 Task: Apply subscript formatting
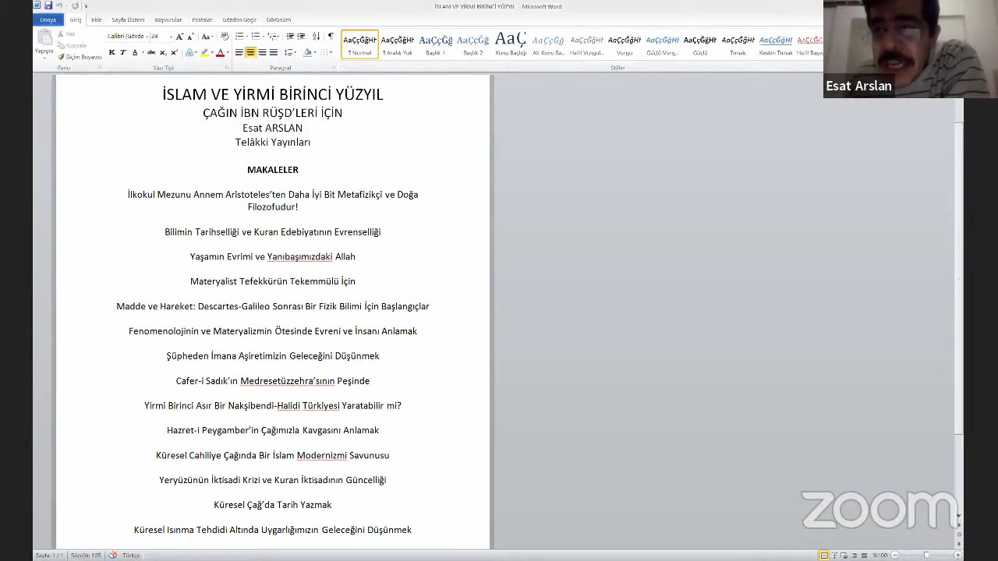point(162,52)
